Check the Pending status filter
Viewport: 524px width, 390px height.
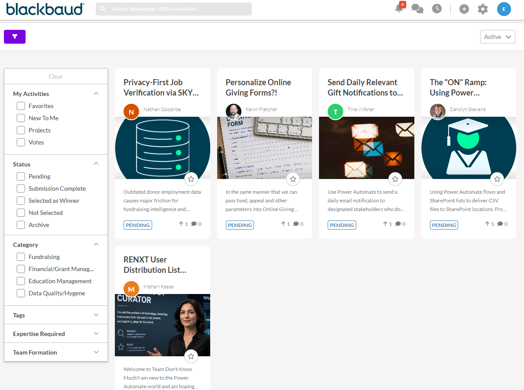point(21,176)
